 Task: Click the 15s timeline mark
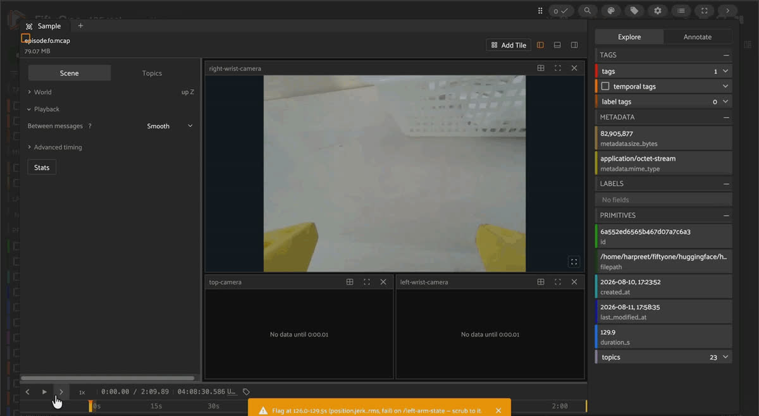(x=156, y=407)
